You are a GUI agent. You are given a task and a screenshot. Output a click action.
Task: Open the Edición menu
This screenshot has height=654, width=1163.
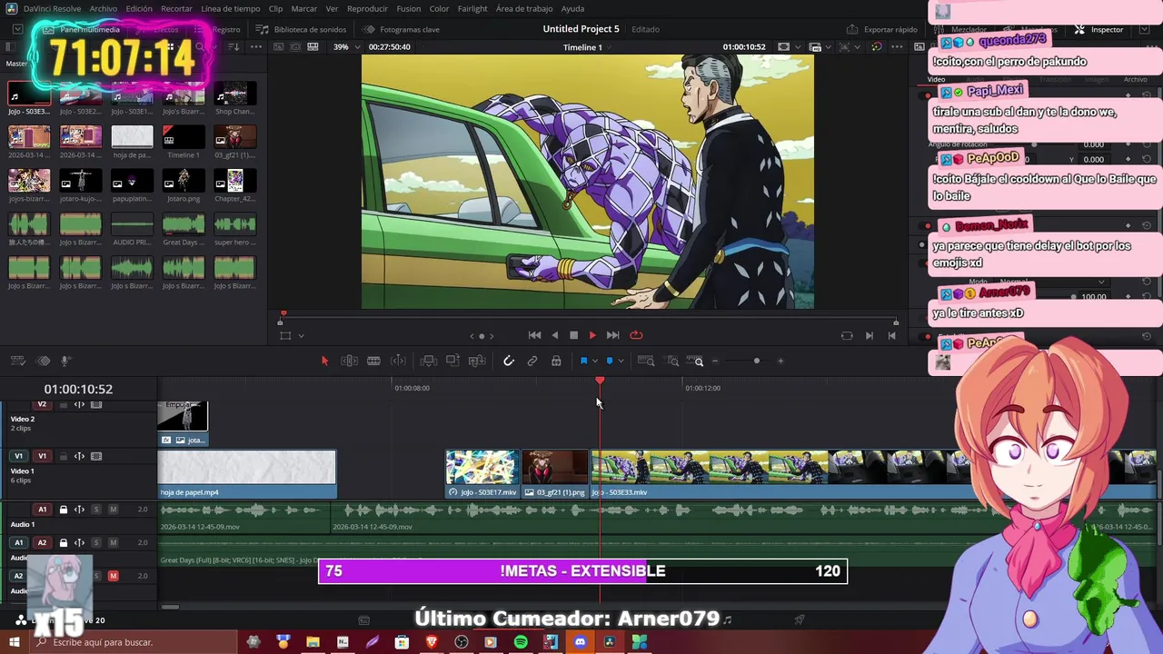point(139,8)
